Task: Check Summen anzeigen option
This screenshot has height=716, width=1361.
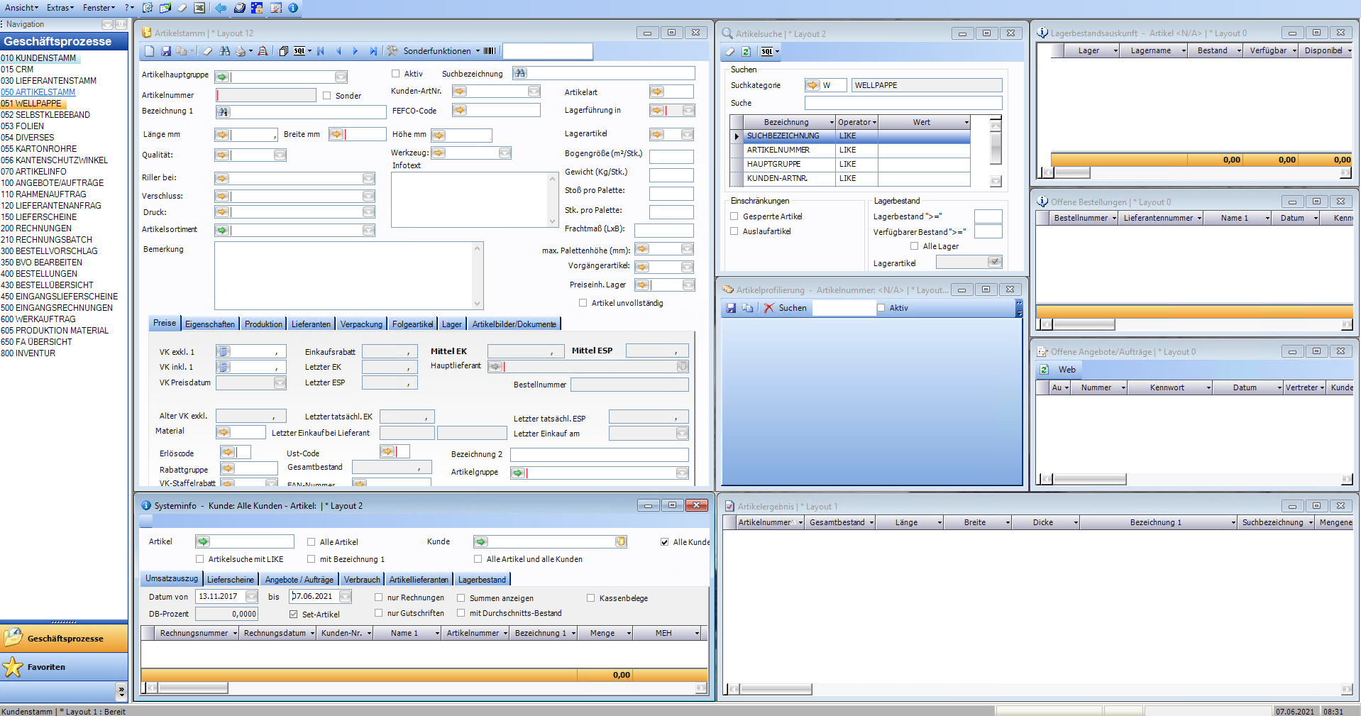Action: (461, 598)
